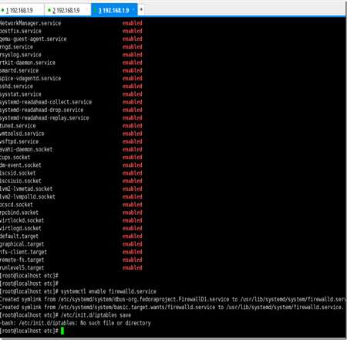The width and height of the screenshot is (347, 340).
Task: Click the enabled status next to cups.socket
Action: pos(132,157)
